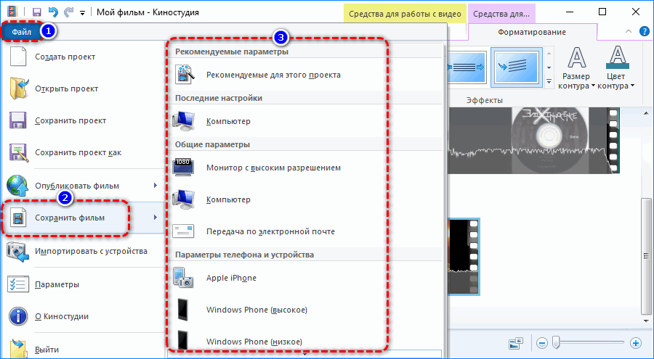Select Windows Phone (высокое) preset
The width and height of the screenshot is (654, 359).
257,310
